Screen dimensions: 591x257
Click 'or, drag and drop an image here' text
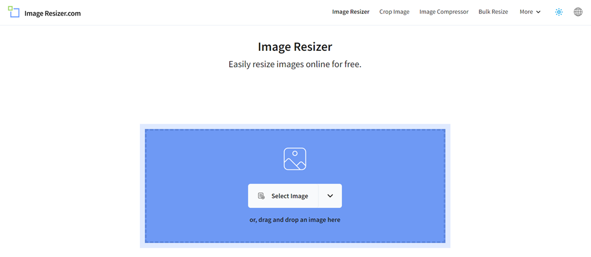[295, 219]
